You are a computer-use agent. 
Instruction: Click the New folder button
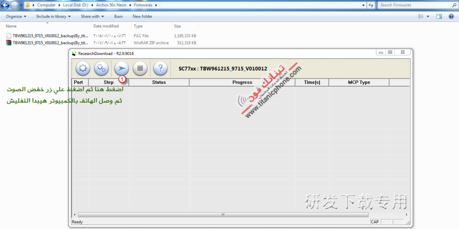[x=142, y=17]
